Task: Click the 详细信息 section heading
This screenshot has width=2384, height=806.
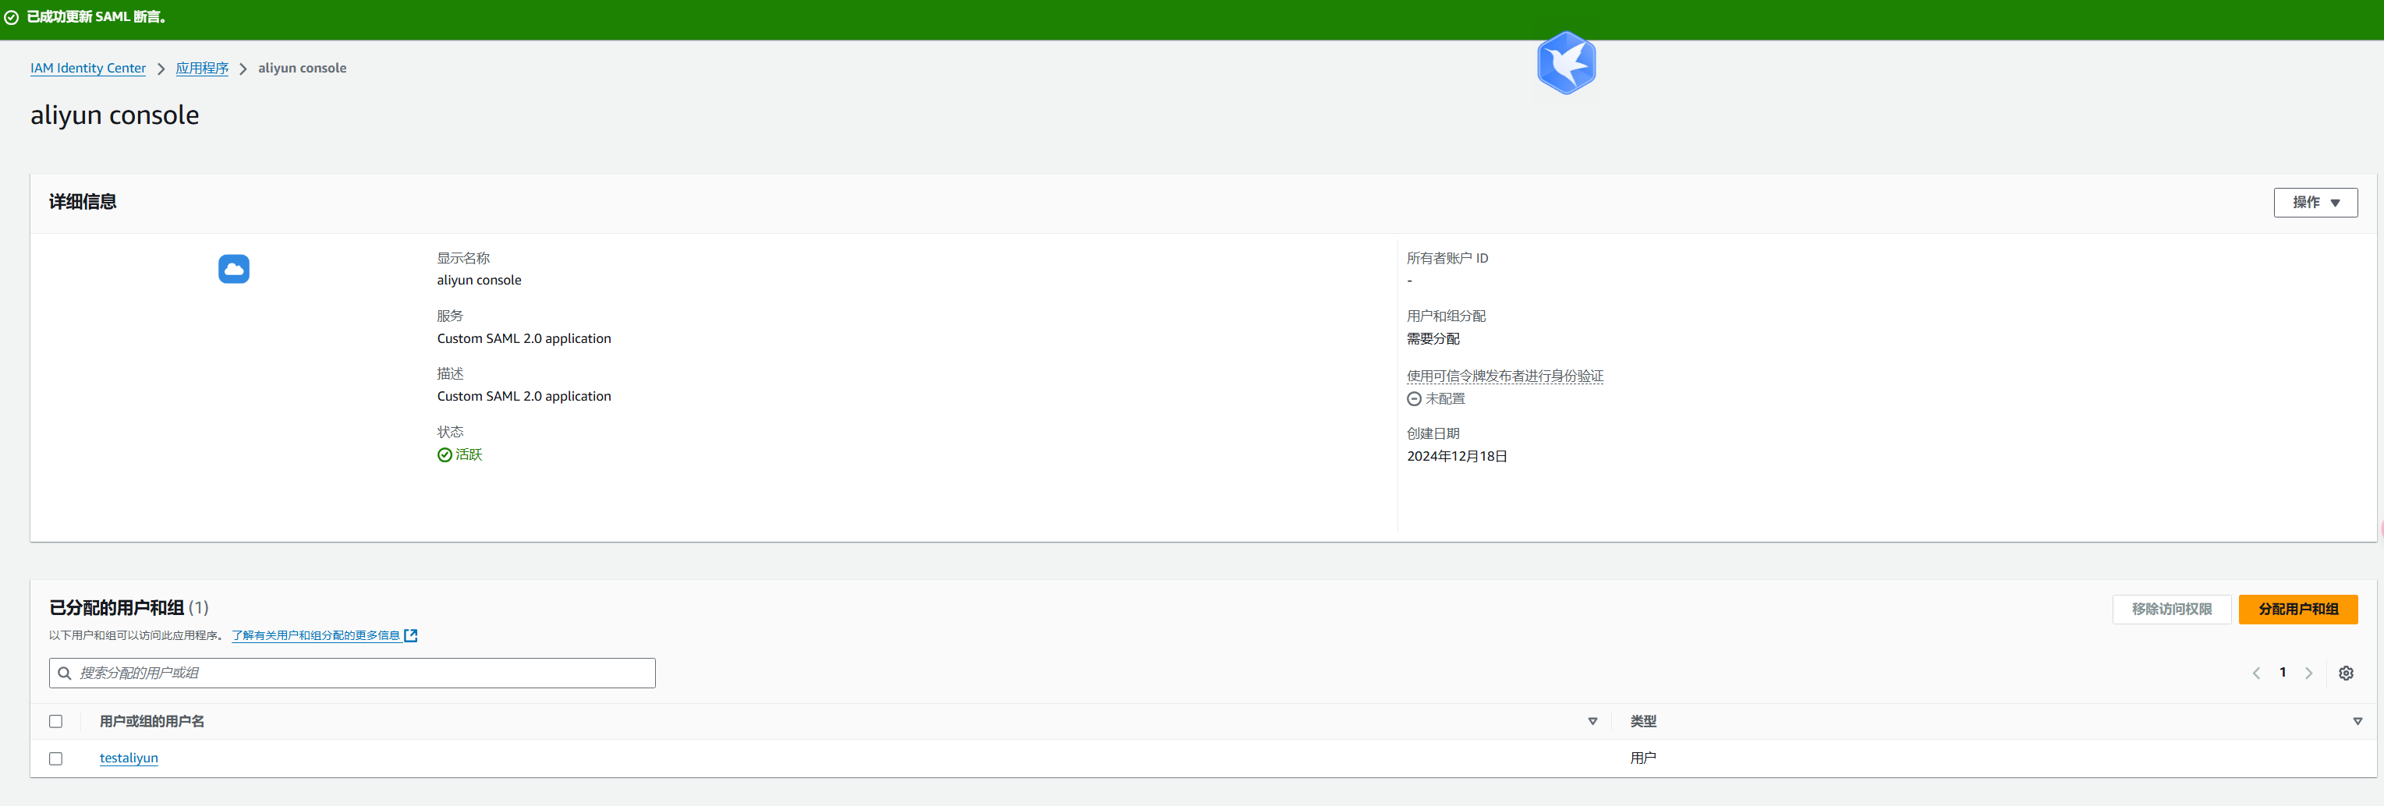Action: tap(83, 202)
